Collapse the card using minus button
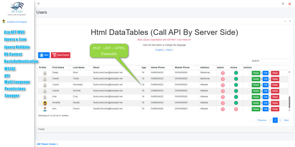 tap(285, 21)
